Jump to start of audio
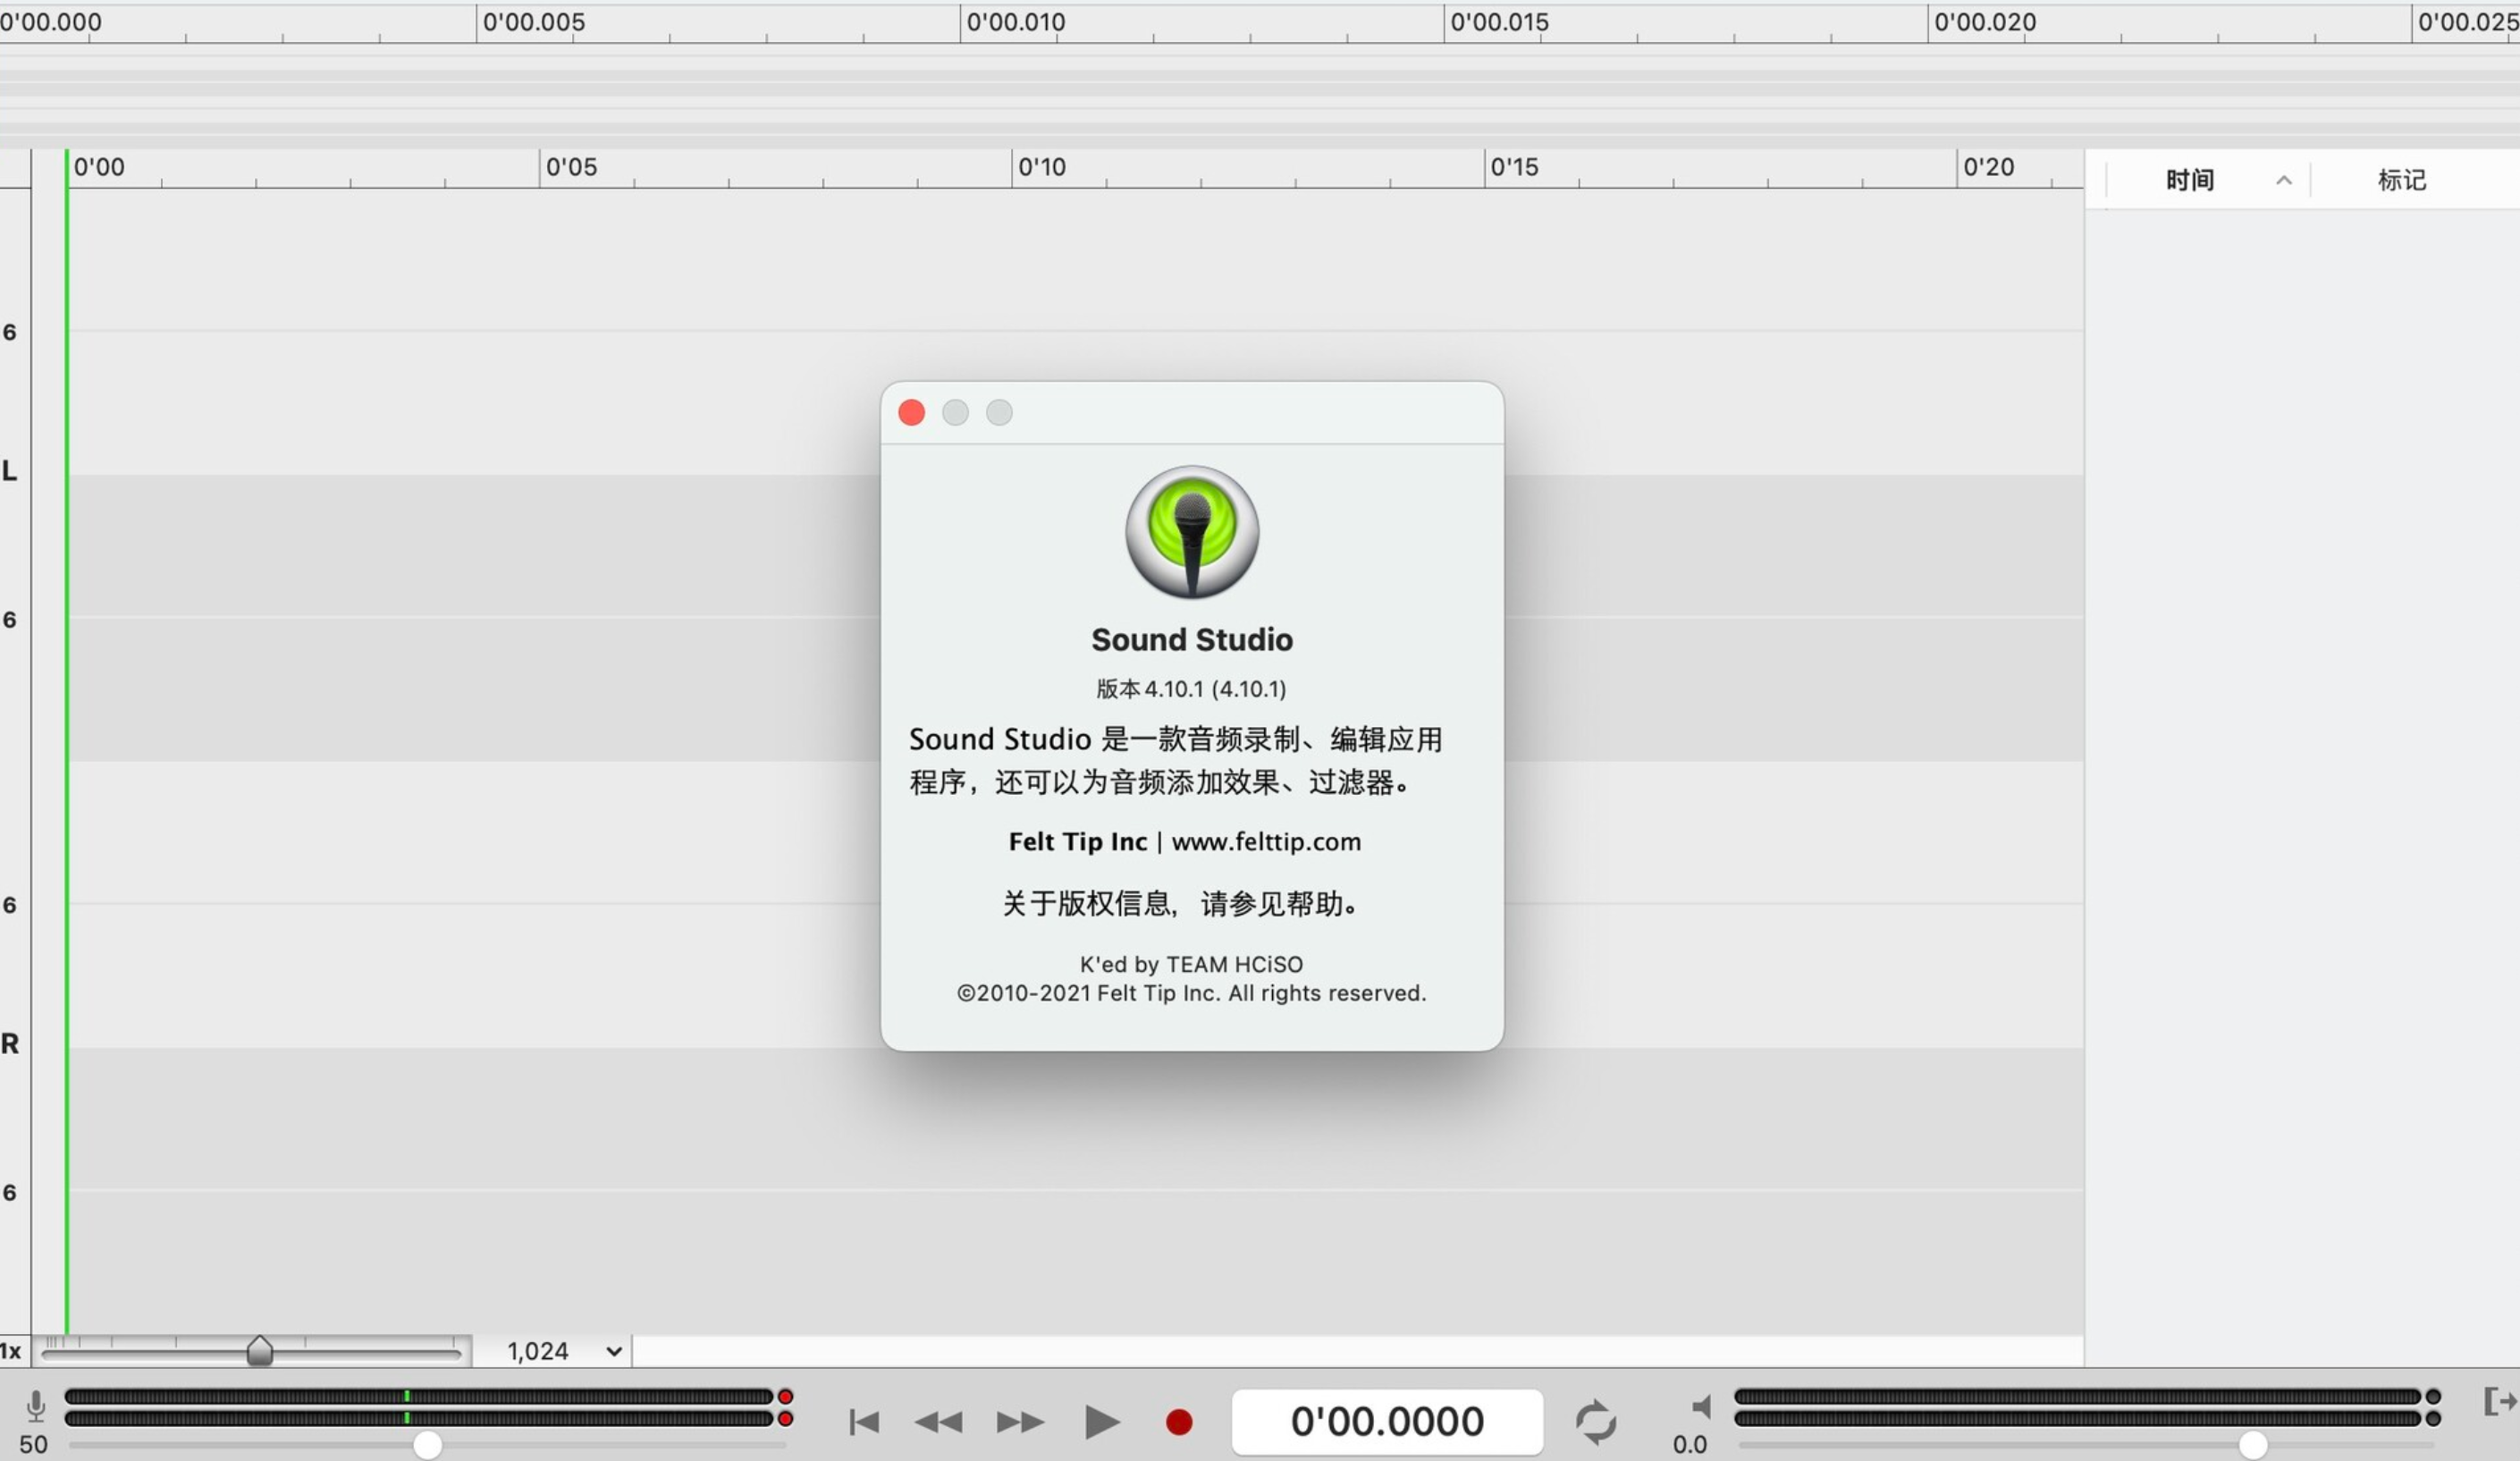 864,1422
